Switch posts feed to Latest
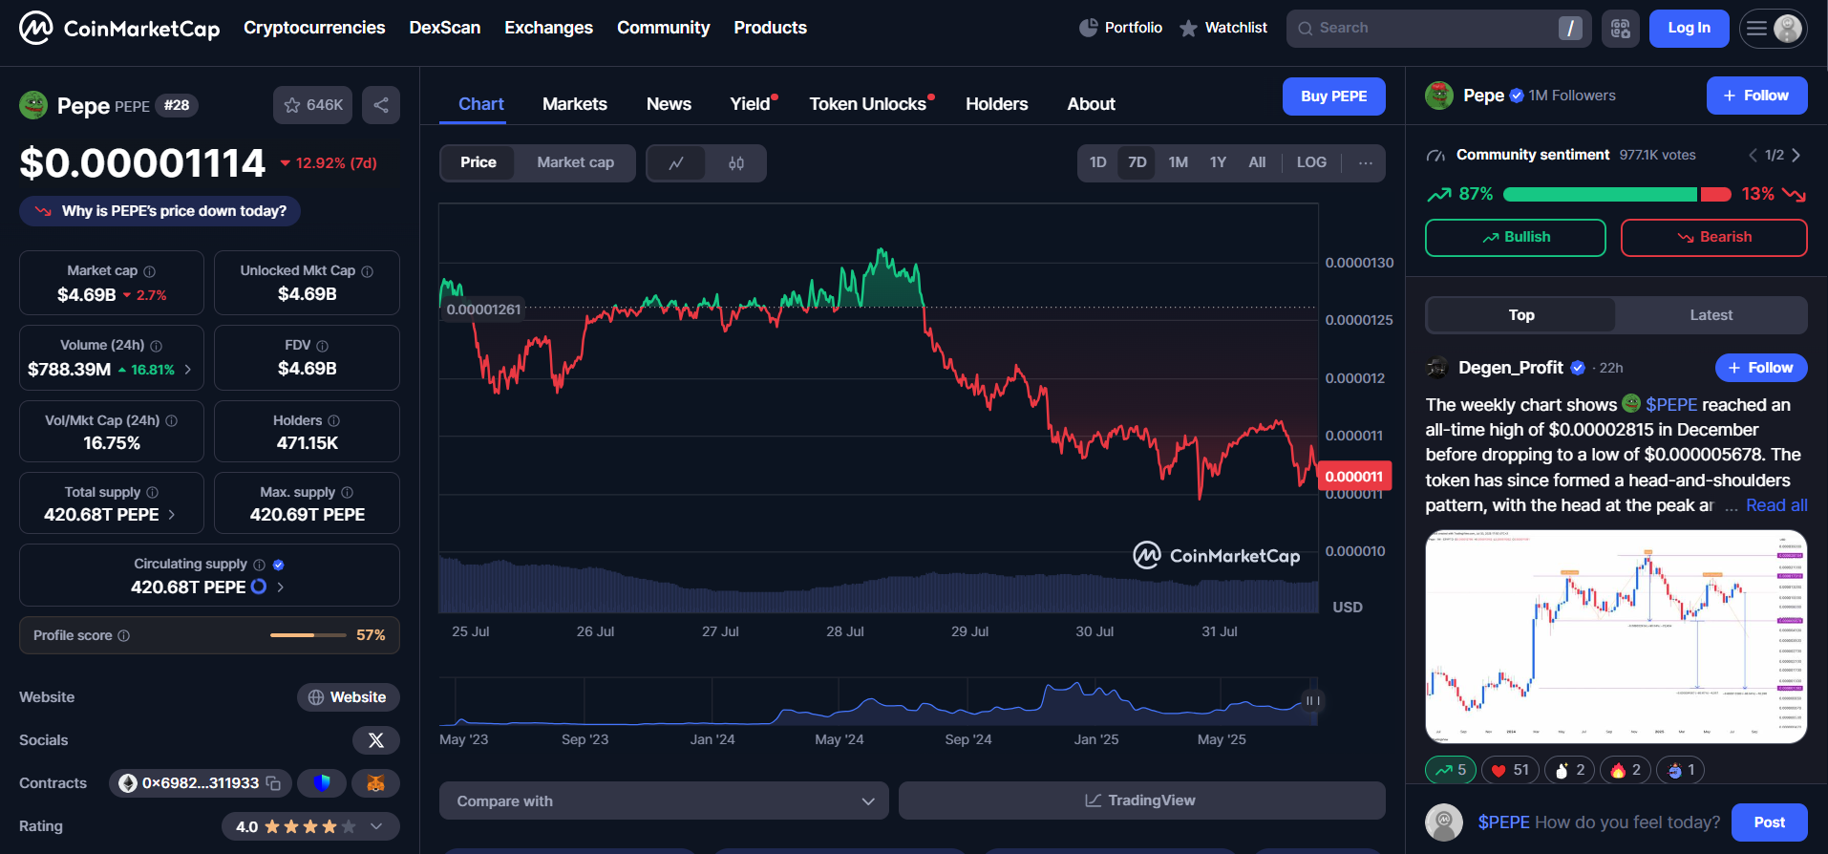This screenshot has width=1828, height=854. pos(1711,315)
